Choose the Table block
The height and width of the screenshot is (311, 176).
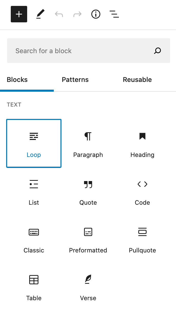pyautogui.click(x=34, y=287)
